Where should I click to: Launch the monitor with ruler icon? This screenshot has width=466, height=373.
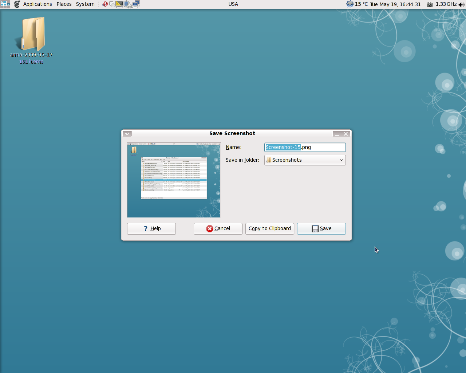(x=119, y=4)
